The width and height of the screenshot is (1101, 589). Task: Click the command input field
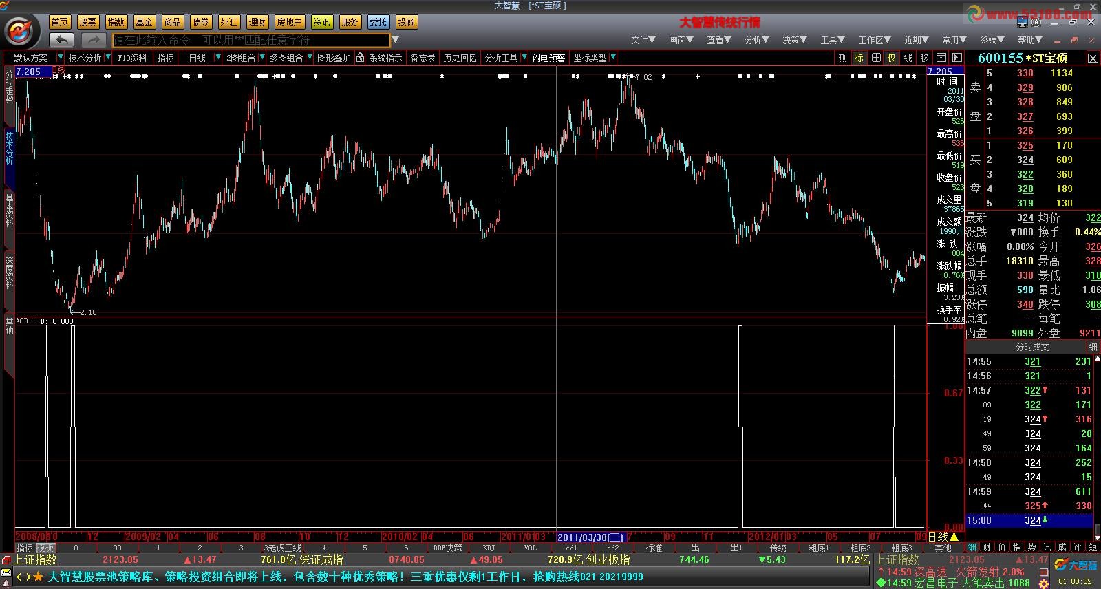pos(251,40)
